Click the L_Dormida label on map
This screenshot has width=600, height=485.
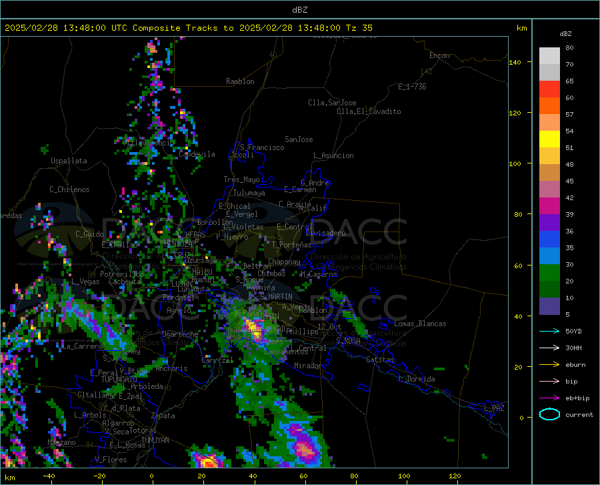click(416, 379)
